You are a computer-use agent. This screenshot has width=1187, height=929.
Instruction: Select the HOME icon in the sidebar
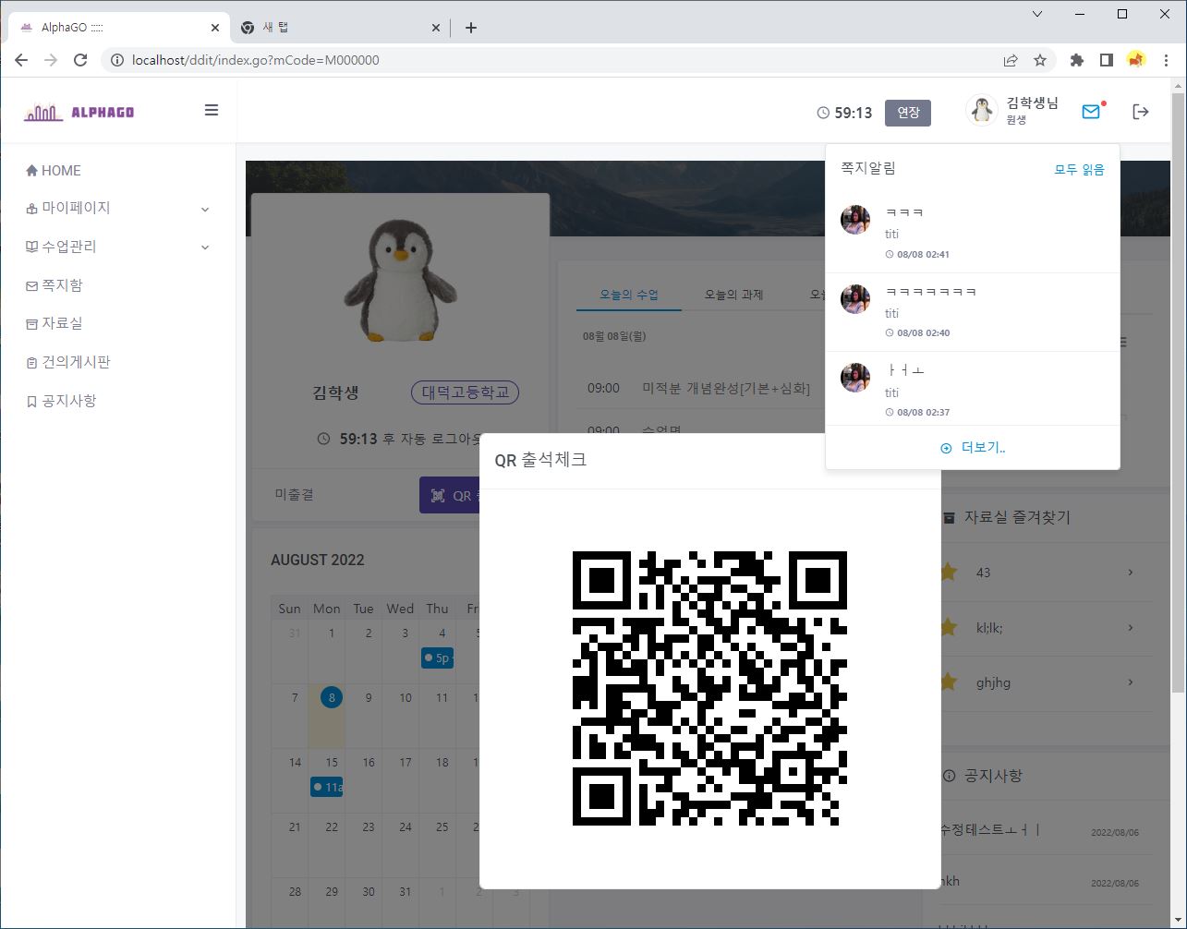coord(31,170)
